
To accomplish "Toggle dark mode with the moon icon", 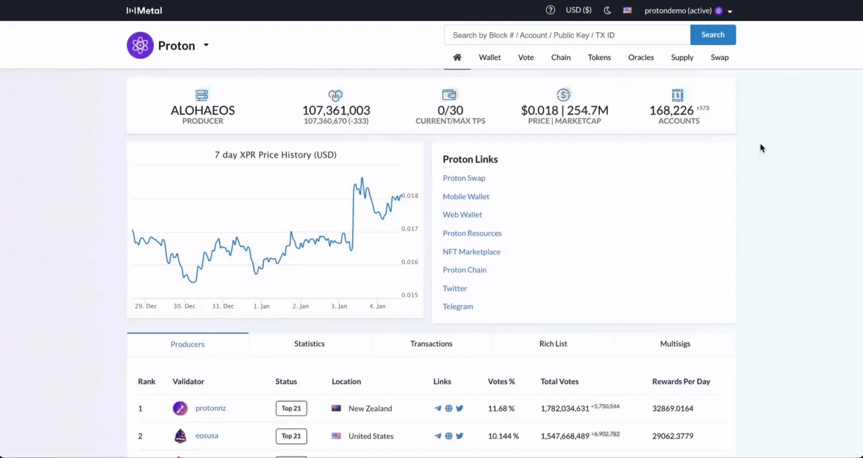I will tap(607, 10).
